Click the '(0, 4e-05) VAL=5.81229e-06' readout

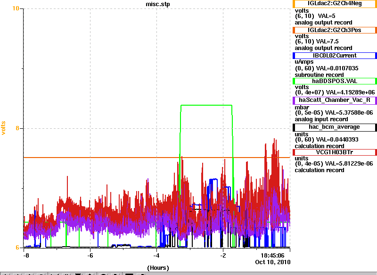click(x=334, y=164)
